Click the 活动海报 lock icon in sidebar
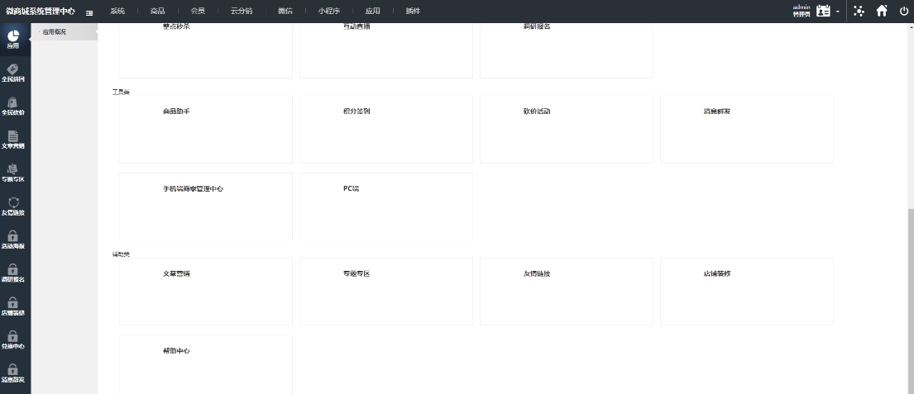Viewport: 914px width, 394px height. 13,240
